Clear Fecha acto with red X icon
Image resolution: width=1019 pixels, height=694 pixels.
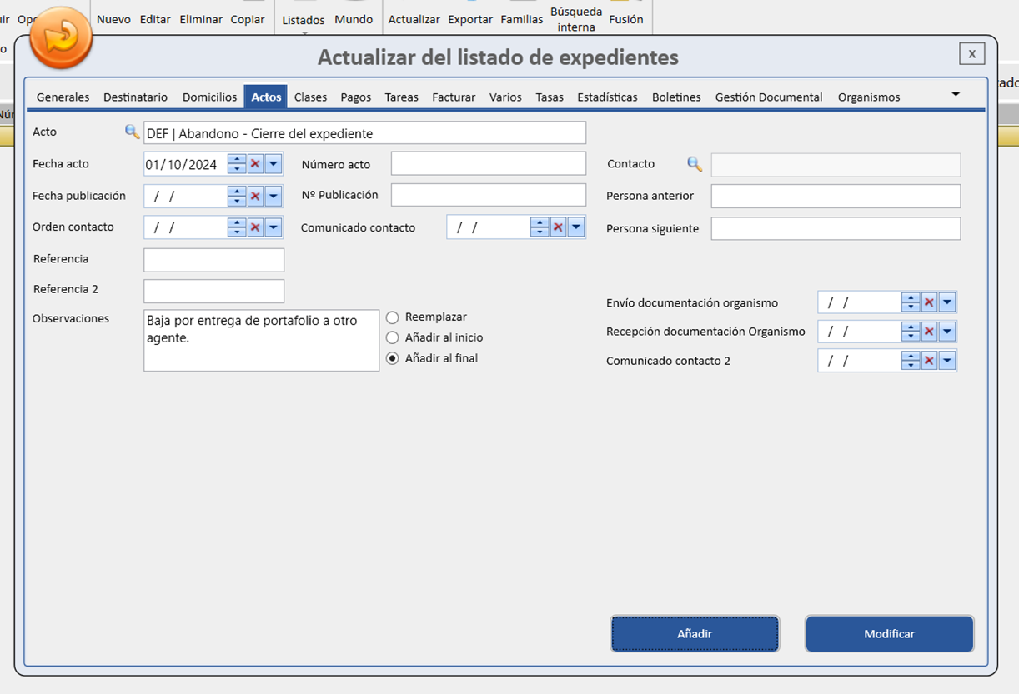click(255, 164)
